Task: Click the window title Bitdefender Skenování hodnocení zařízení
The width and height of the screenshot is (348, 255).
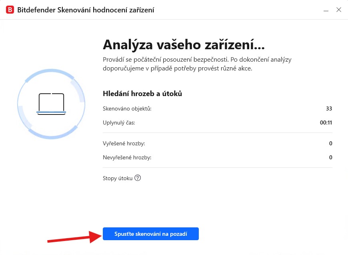Action: click(86, 10)
